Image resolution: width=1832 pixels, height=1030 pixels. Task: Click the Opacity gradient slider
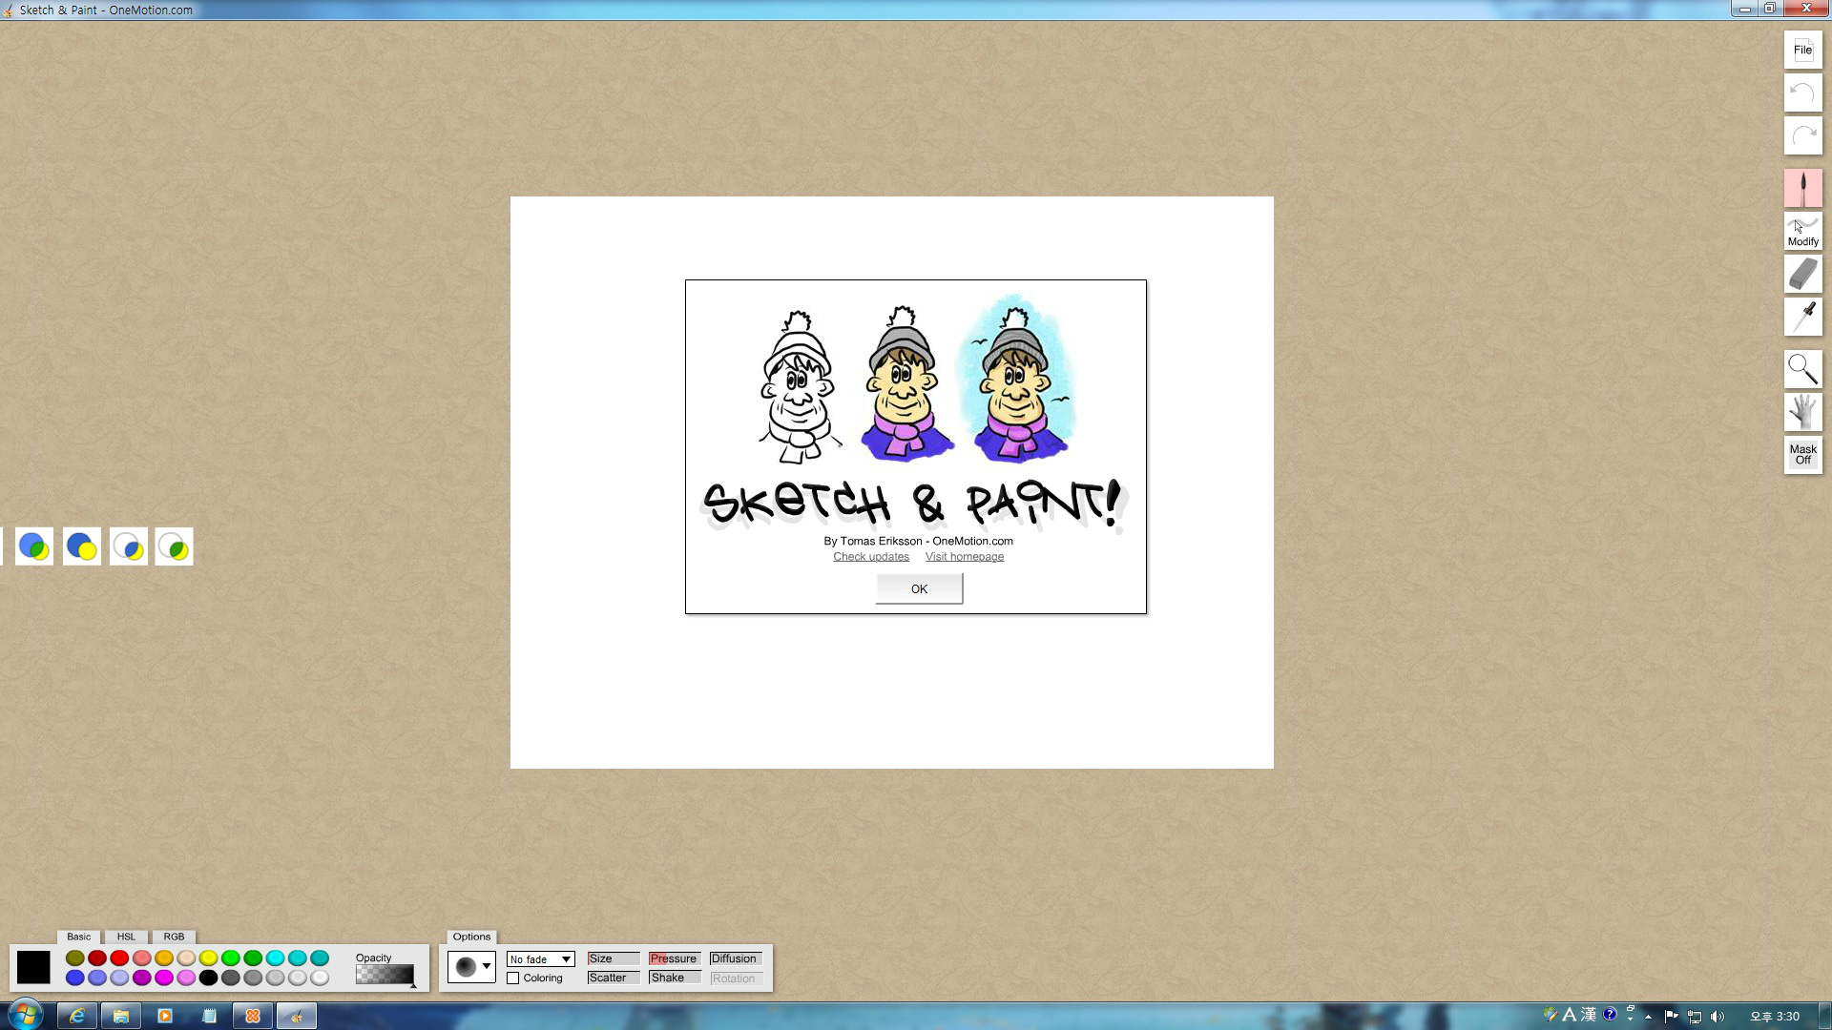tap(385, 975)
